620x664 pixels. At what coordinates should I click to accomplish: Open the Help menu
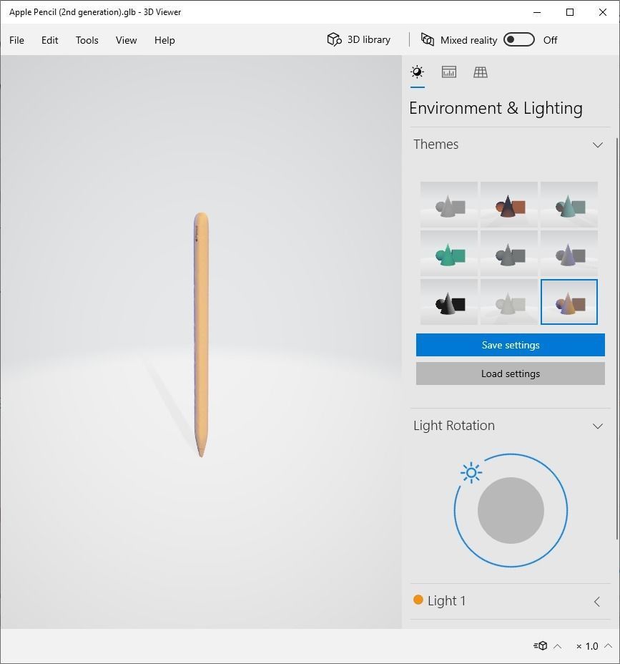tap(164, 40)
